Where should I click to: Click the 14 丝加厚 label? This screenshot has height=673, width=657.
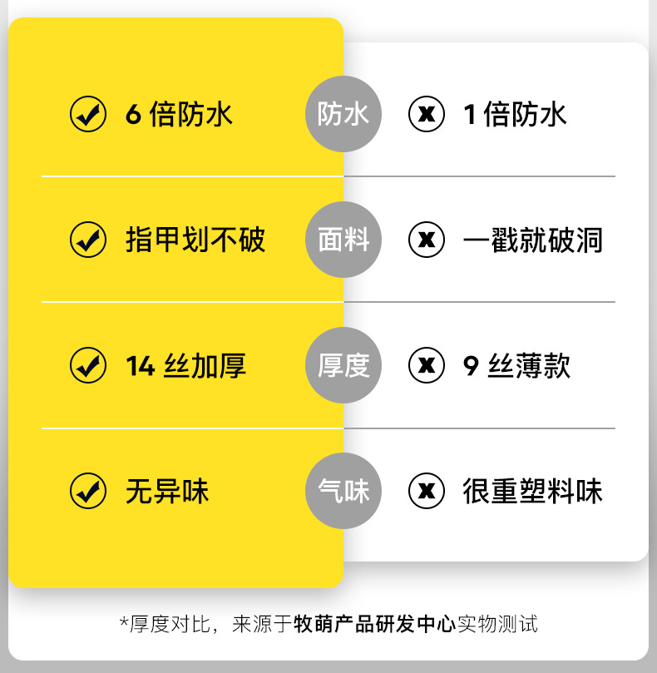coord(185,365)
